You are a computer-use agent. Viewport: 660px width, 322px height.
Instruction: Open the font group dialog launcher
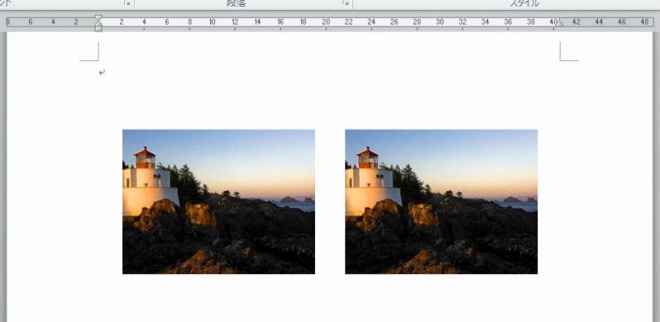[x=127, y=3]
